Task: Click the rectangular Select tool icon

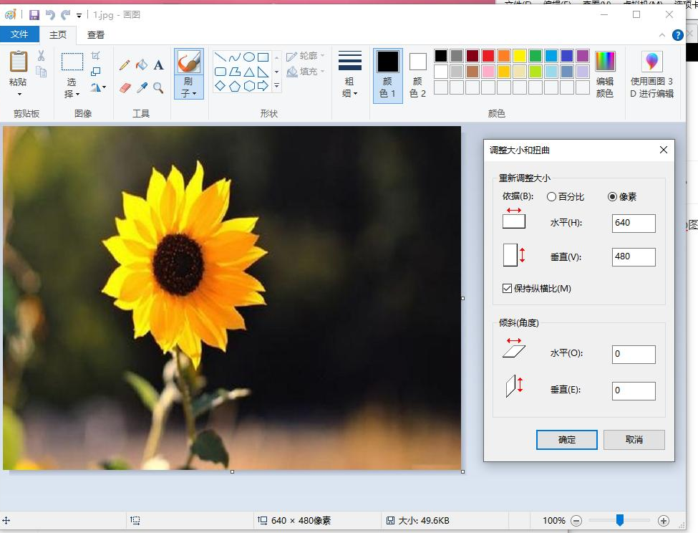Action: [72, 62]
